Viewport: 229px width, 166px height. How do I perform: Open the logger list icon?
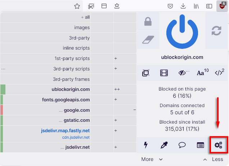200,145
